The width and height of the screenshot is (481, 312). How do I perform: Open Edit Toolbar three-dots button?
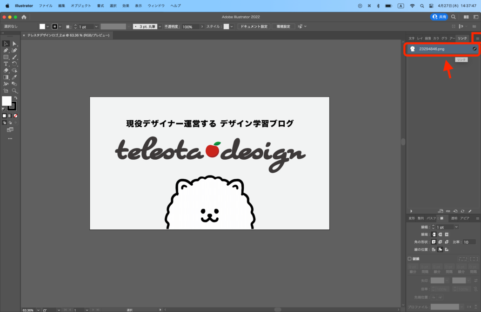pos(10,139)
